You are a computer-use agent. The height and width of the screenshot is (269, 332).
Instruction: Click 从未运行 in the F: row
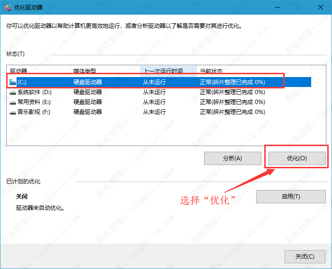[154, 112]
